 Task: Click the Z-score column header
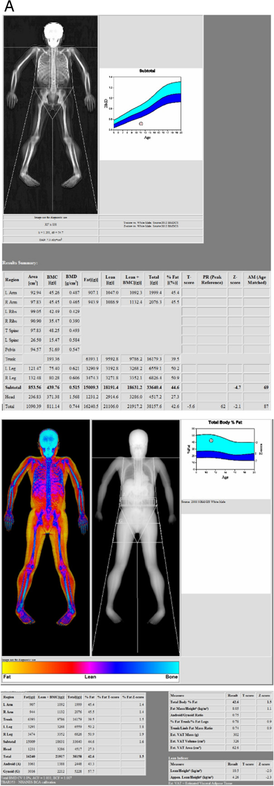(x=235, y=280)
